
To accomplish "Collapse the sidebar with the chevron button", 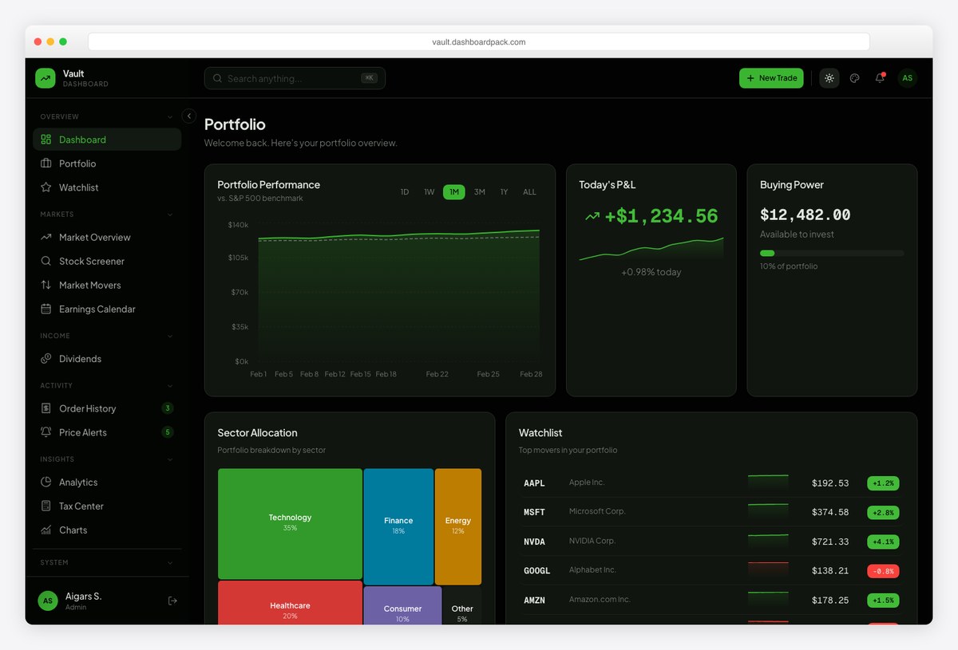I will (x=189, y=116).
